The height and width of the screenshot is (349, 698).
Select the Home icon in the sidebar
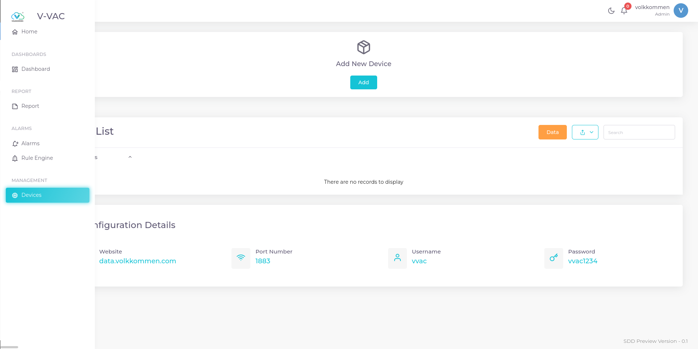point(15,32)
